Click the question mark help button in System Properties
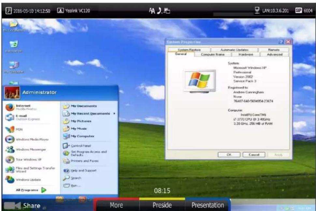The image size is (316, 211). (x=281, y=42)
